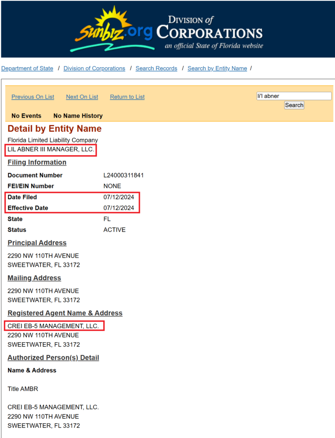This screenshot has width=335, height=438.
Task: Select authorized person CREI EB-5 MANAGEMENT, LLC.
Action: [53, 407]
